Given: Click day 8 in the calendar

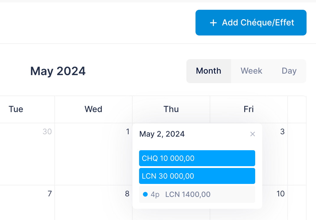Looking at the screenshot, I should 127,194.
